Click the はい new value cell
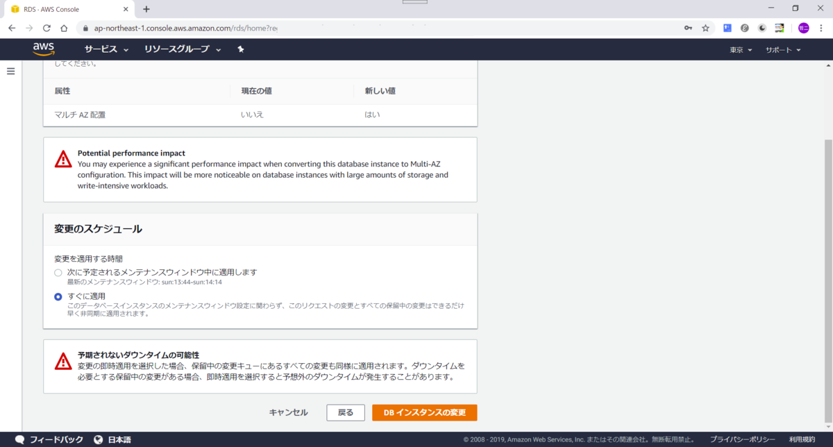833x447 pixels. 372,115
